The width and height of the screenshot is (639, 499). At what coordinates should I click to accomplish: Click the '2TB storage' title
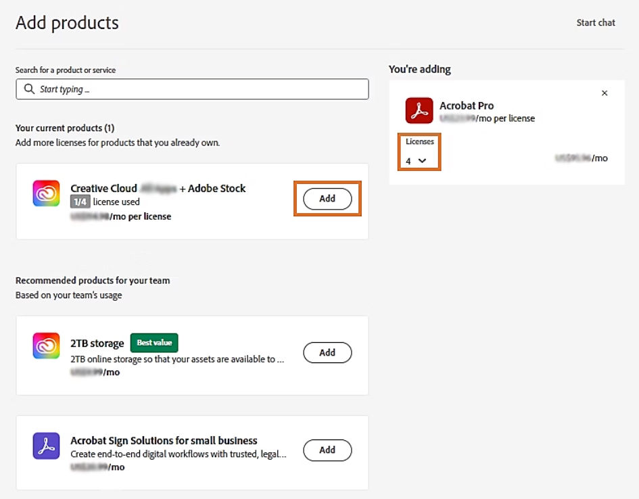(97, 343)
